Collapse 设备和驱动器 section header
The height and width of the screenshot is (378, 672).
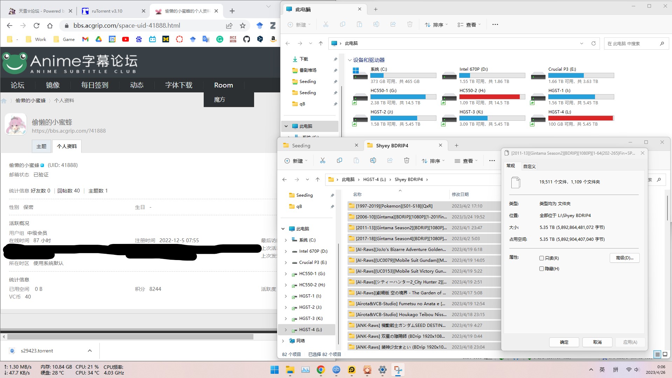tap(349, 60)
